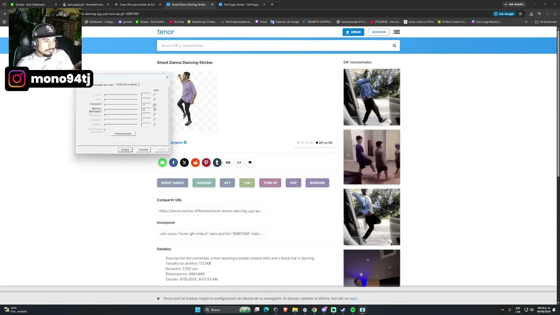Close the camera properties dialog

(x=167, y=77)
